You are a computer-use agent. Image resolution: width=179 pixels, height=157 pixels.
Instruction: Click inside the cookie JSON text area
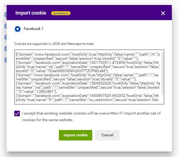point(89,77)
